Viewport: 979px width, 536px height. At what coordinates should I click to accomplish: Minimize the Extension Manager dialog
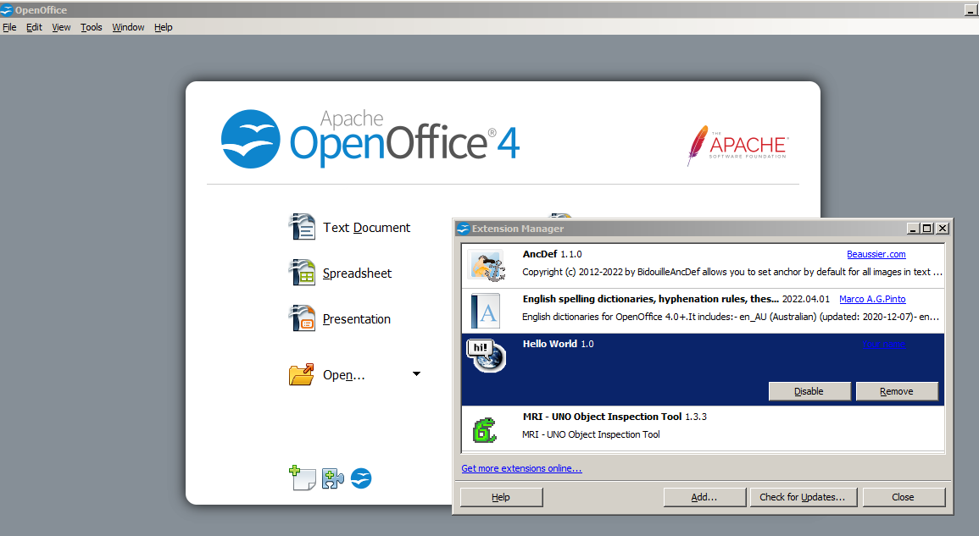[913, 229]
